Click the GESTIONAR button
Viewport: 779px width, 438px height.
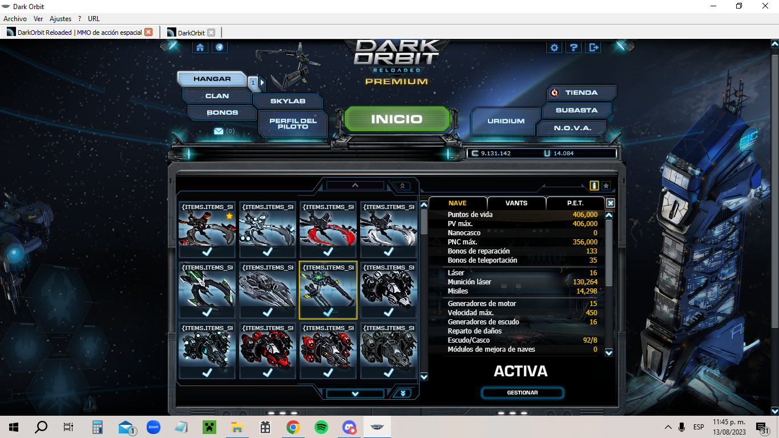(522, 393)
